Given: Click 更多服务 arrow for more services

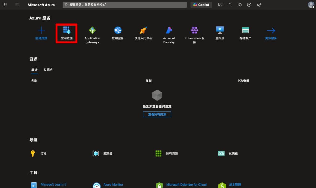Looking at the screenshot, I should (271, 30).
